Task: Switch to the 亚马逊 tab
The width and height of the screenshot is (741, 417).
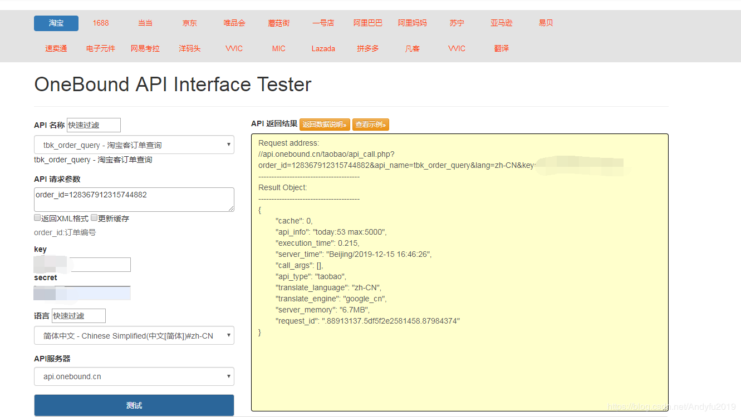Action: (x=502, y=23)
